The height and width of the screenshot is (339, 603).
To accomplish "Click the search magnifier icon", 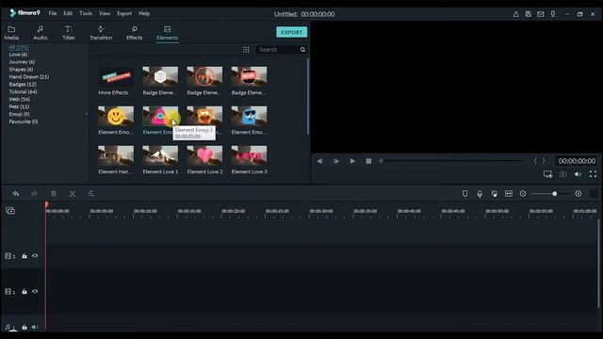I will click(x=302, y=50).
